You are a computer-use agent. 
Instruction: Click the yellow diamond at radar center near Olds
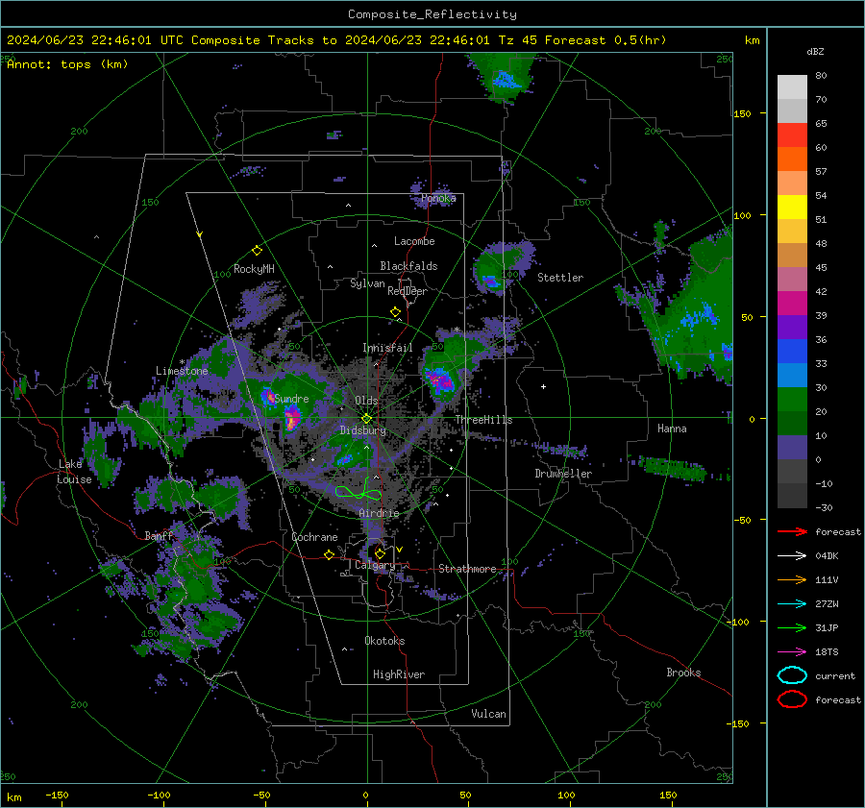click(366, 419)
